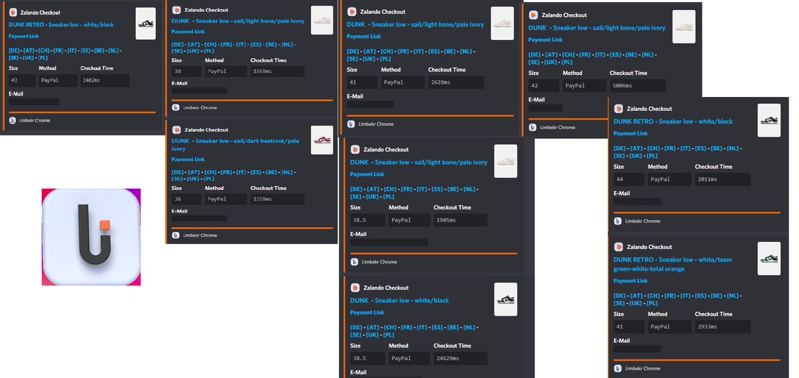This screenshot has height=378, width=799.
Task: Open shoe thumbnail in the 24629ms card
Action: pyautogui.click(x=505, y=299)
